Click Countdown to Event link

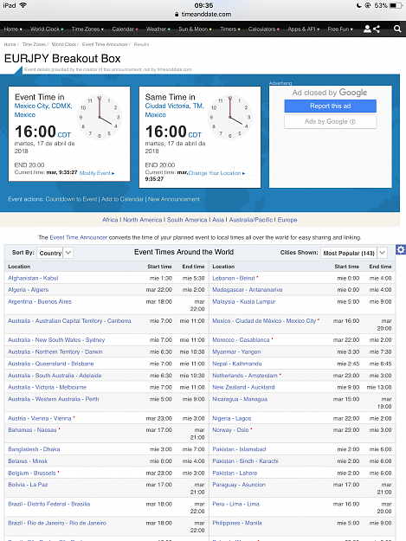click(71, 199)
